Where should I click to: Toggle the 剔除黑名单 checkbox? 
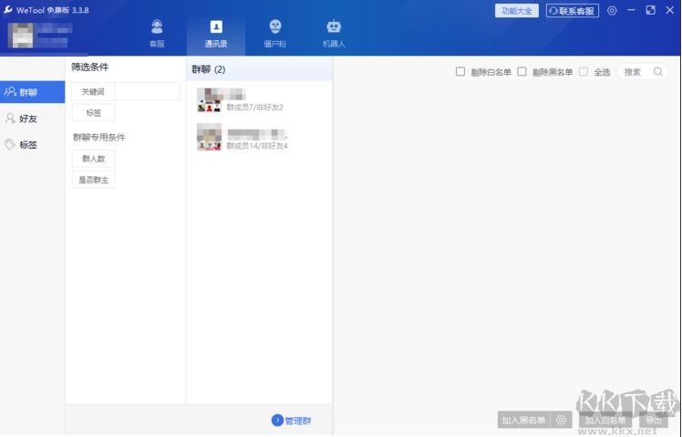pyautogui.click(x=522, y=71)
